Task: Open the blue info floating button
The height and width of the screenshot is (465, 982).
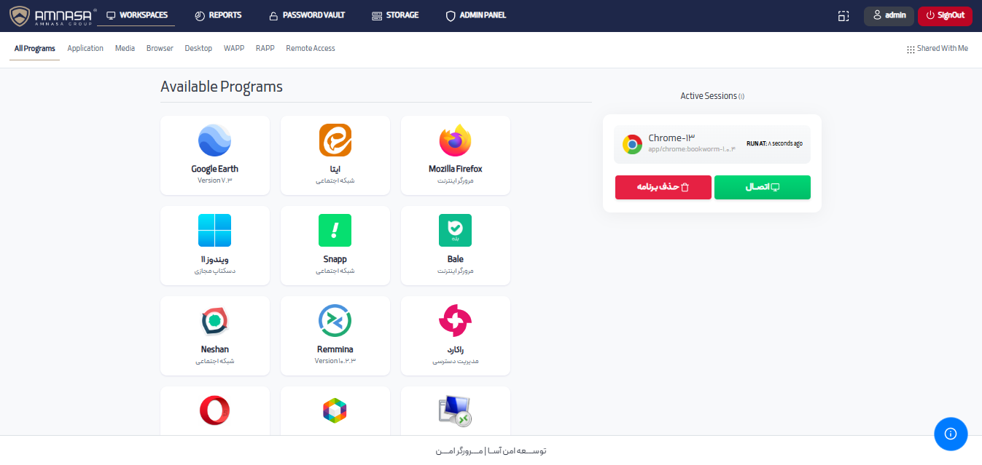Action: coord(951,434)
